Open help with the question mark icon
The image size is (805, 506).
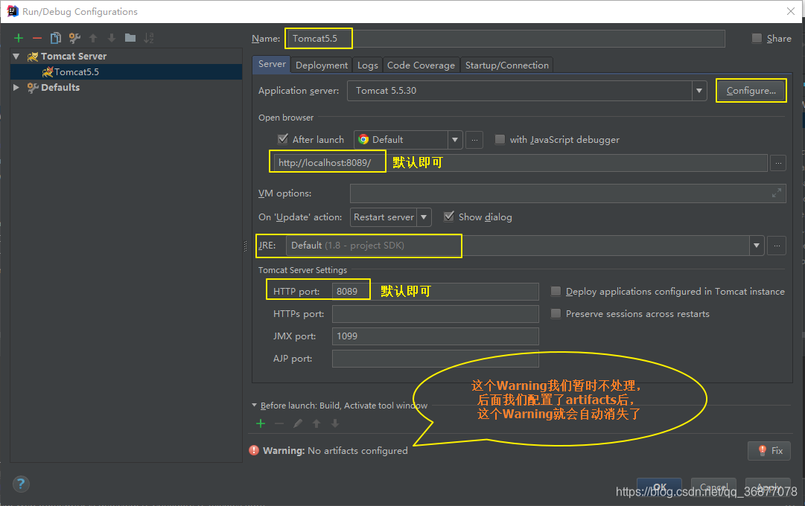pyautogui.click(x=21, y=484)
